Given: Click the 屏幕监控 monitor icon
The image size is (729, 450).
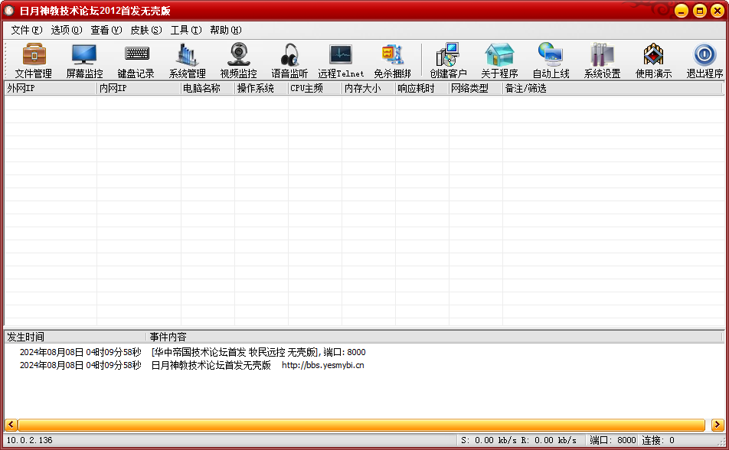Looking at the screenshot, I should click(x=84, y=60).
